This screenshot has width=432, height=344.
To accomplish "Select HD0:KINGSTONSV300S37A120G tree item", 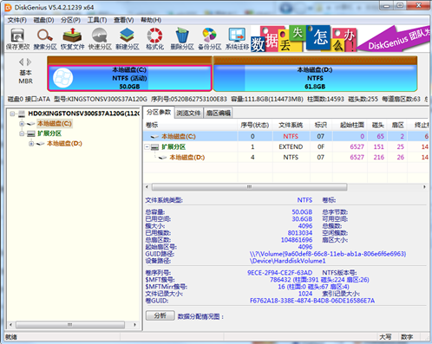I will click(x=84, y=114).
